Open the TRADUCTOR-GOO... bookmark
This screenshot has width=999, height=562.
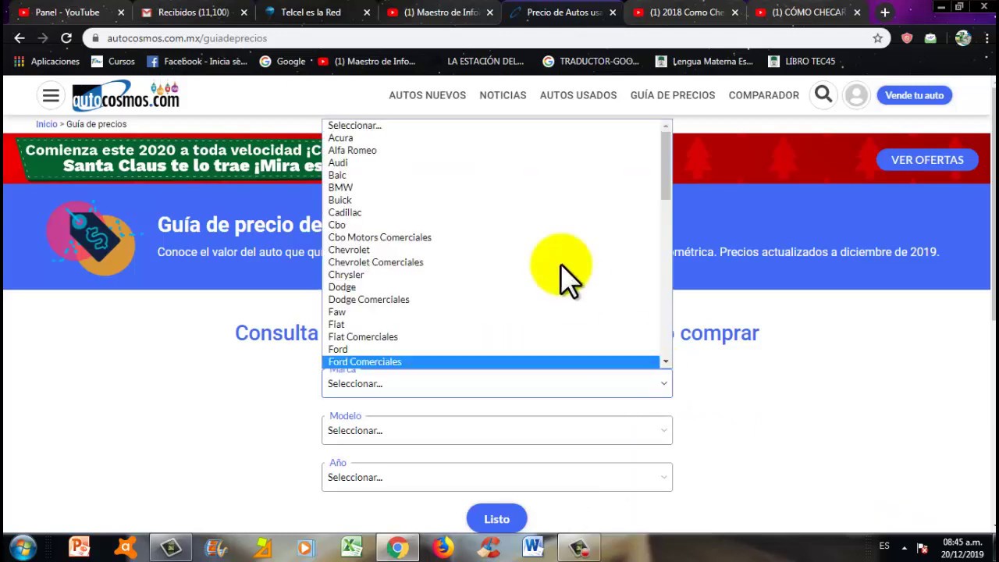591,61
